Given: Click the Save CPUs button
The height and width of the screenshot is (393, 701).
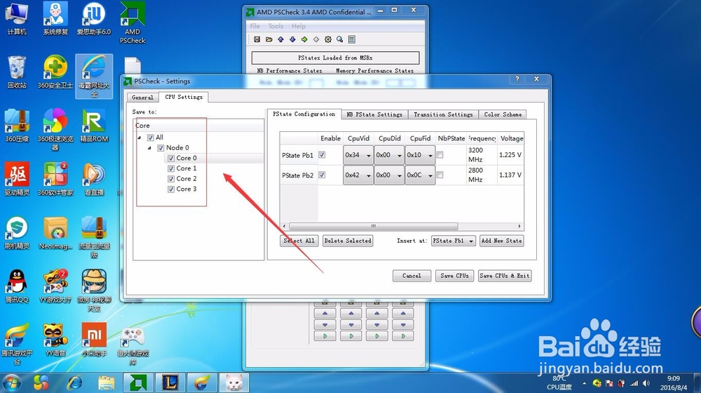Looking at the screenshot, I should [x=455, y=276].
